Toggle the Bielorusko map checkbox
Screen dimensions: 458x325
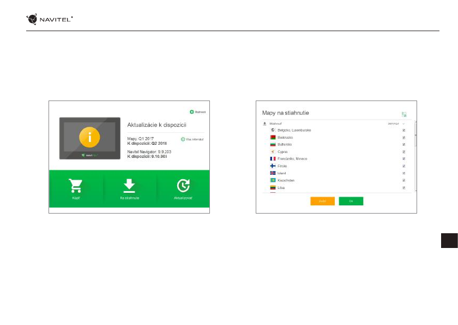point(403,138)
